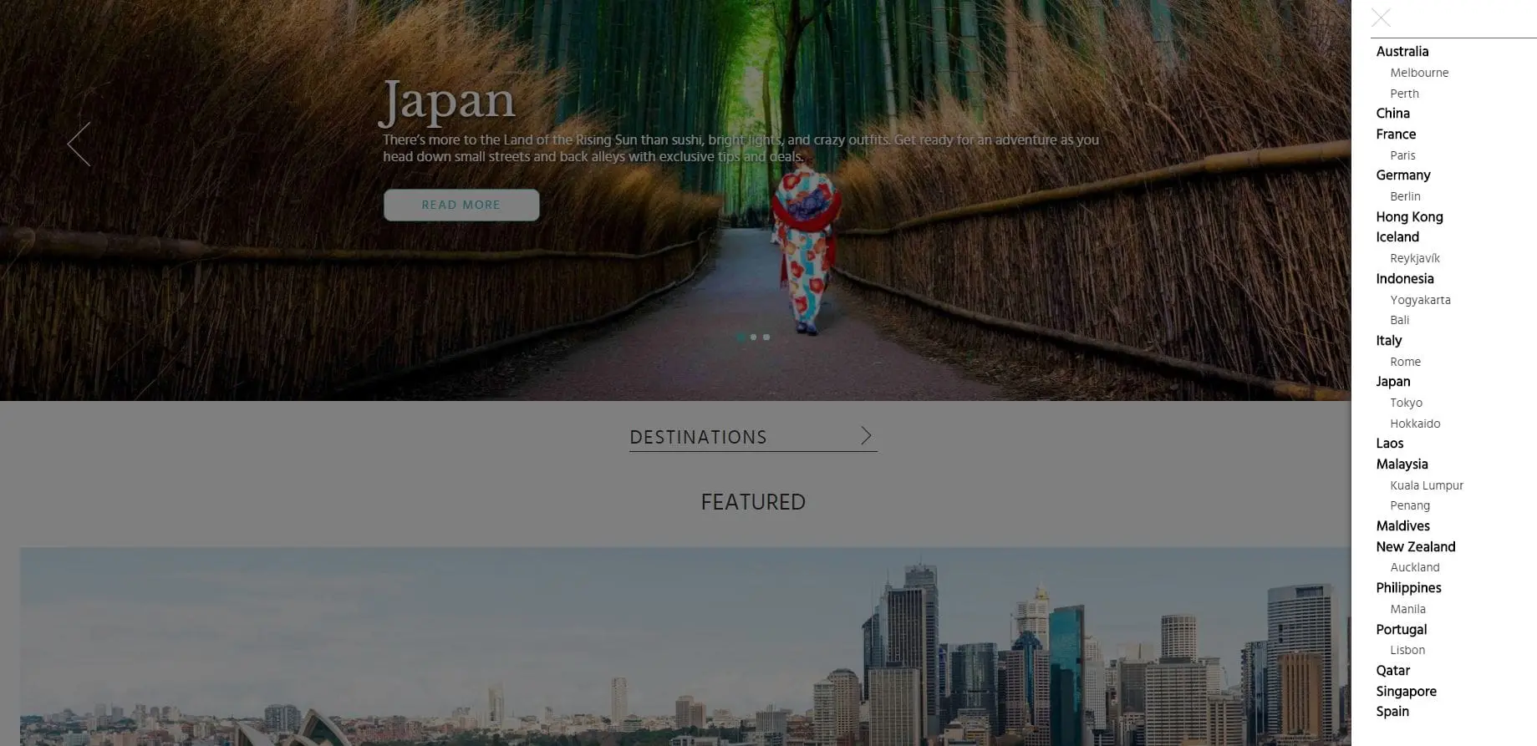Select Bali under Indonesia
The height and width of the screenshot is (746, 1537).
pyautogui.click(x=1399, y=320)
